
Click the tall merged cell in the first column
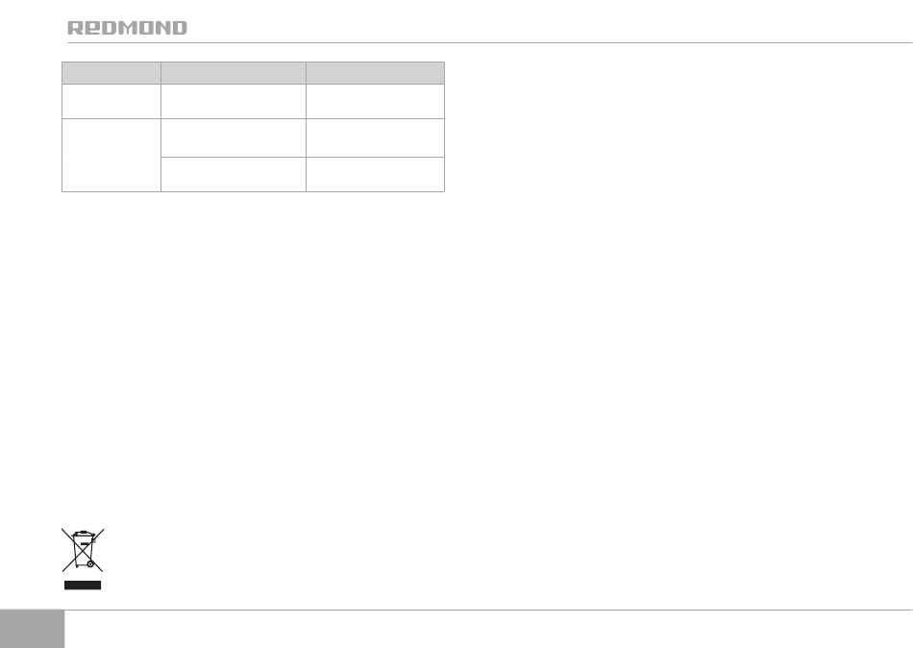(x=111, y=155)
